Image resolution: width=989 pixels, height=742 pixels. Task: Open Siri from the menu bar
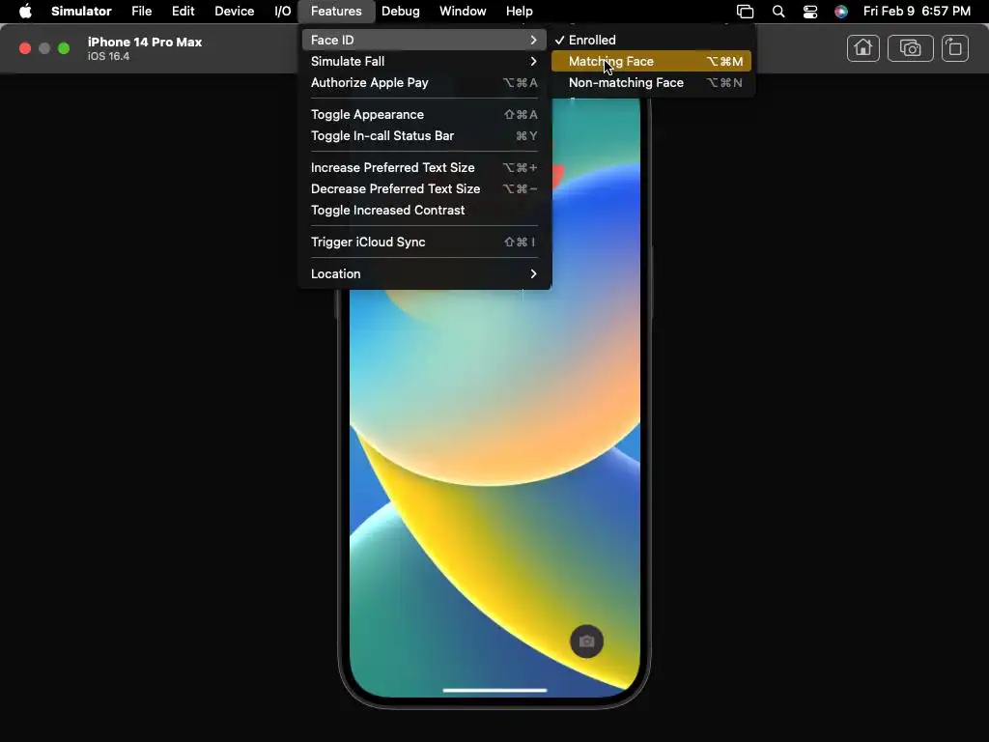pos(841,12)
